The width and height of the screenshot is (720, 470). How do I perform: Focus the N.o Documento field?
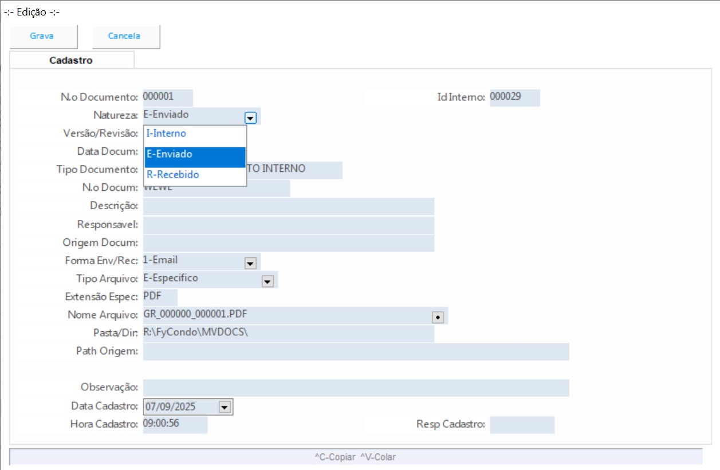[167, 97]
